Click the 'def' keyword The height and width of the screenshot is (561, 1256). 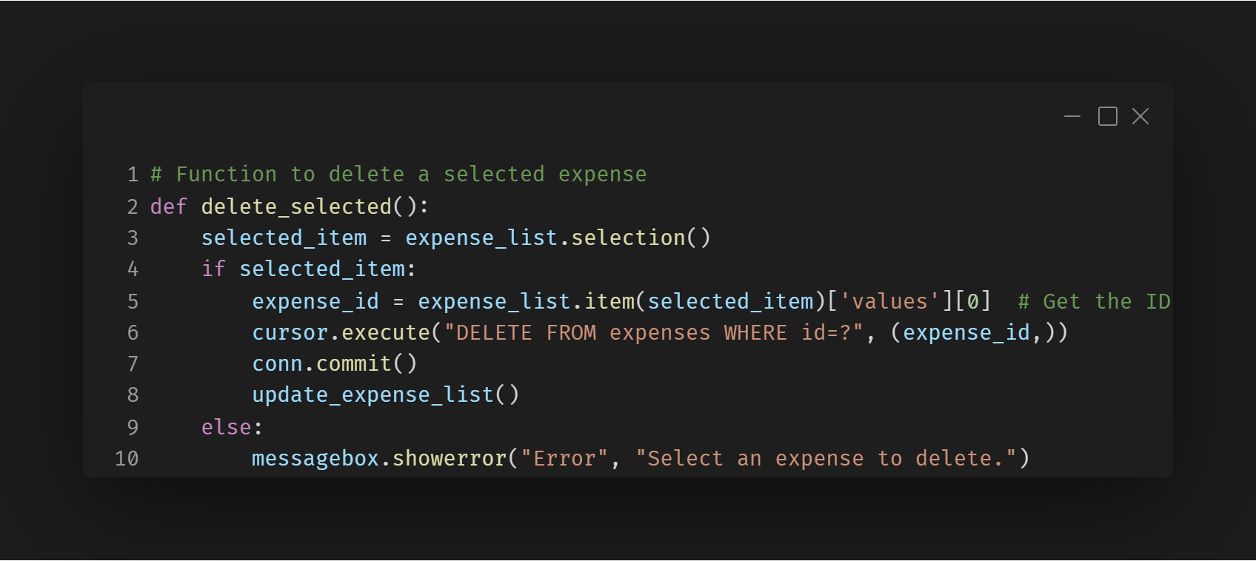[x=168, y=206]
